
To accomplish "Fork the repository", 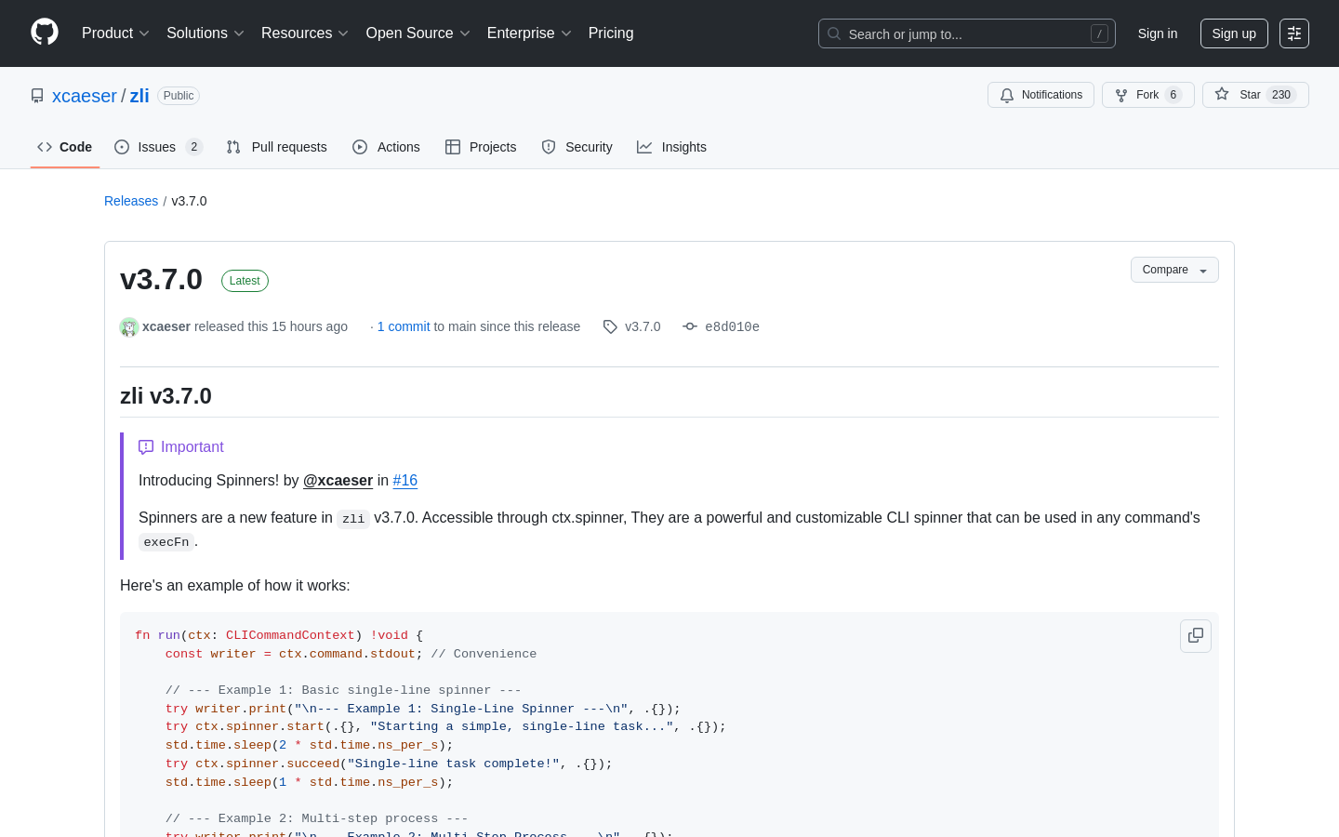I will [x=1147, y=95].
